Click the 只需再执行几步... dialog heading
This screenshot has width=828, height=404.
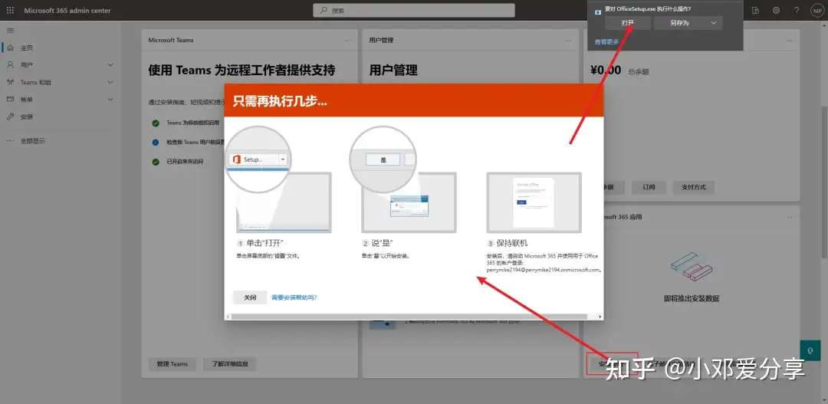(280, 101)
